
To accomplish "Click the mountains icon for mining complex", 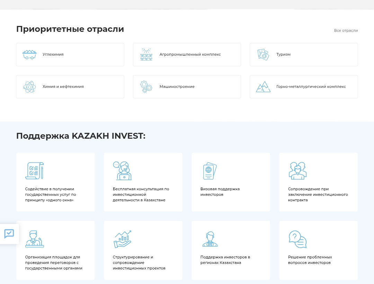I will click(x=263, y=87).
